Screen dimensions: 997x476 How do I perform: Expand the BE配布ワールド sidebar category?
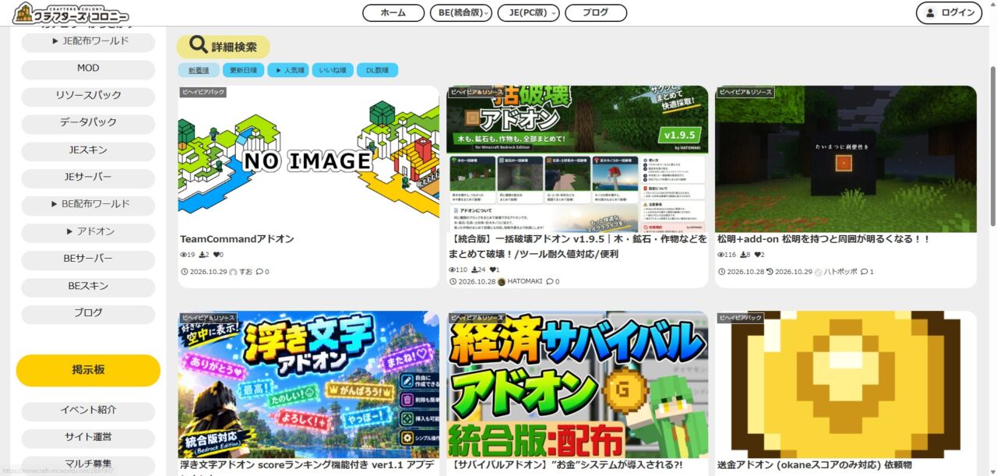[x=88, y=204]
